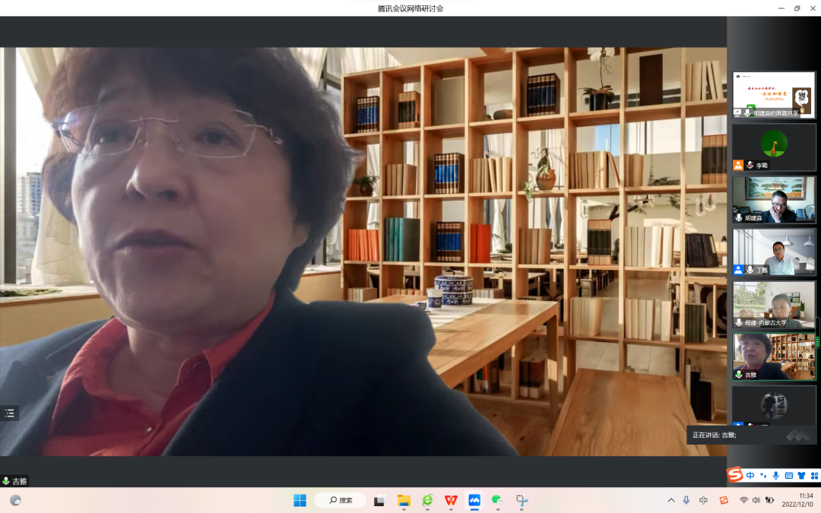Open WPS Office from the taskbar

(x=451, y=500)
